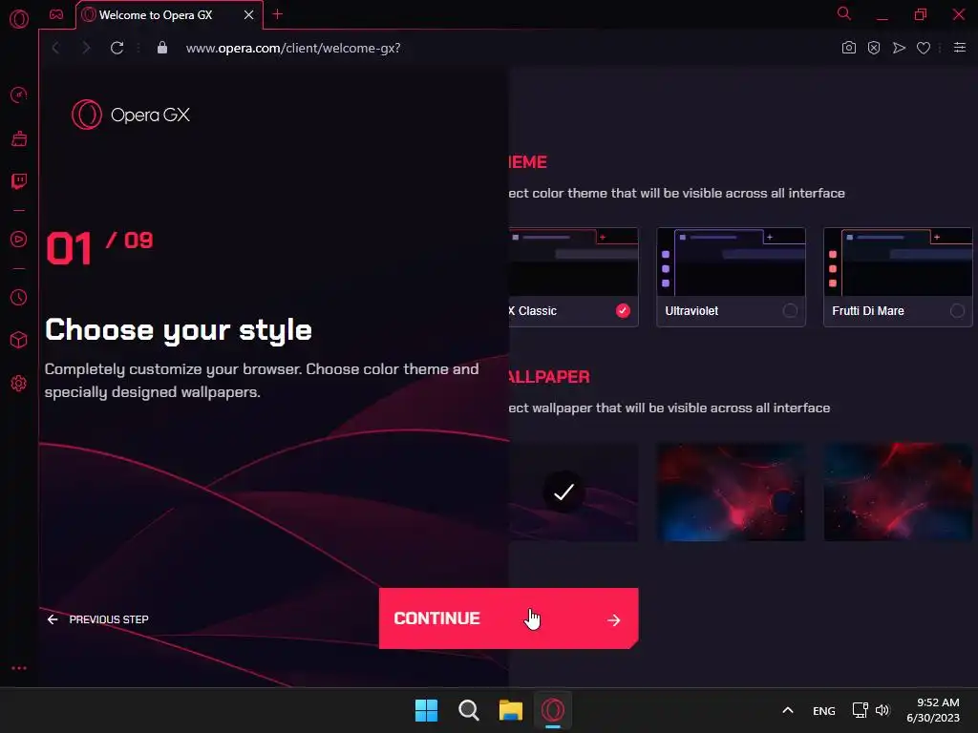This screenshot has height=733, width=978.
Task: Open Easy Setup sliders icon
Action: coord(960,48)
